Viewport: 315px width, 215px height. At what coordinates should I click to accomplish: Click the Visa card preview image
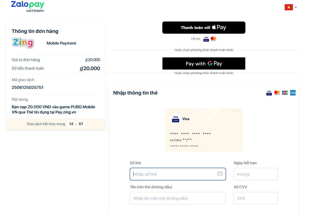(x=204, y=130)
